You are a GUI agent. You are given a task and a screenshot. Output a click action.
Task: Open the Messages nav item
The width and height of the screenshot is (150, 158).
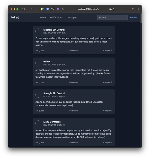72,18
